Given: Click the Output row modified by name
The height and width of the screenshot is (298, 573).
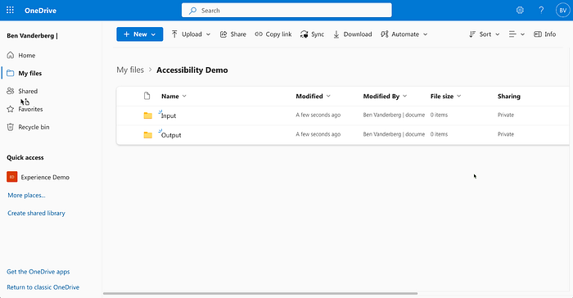Looking at the screenshot, I should [394, 134].
